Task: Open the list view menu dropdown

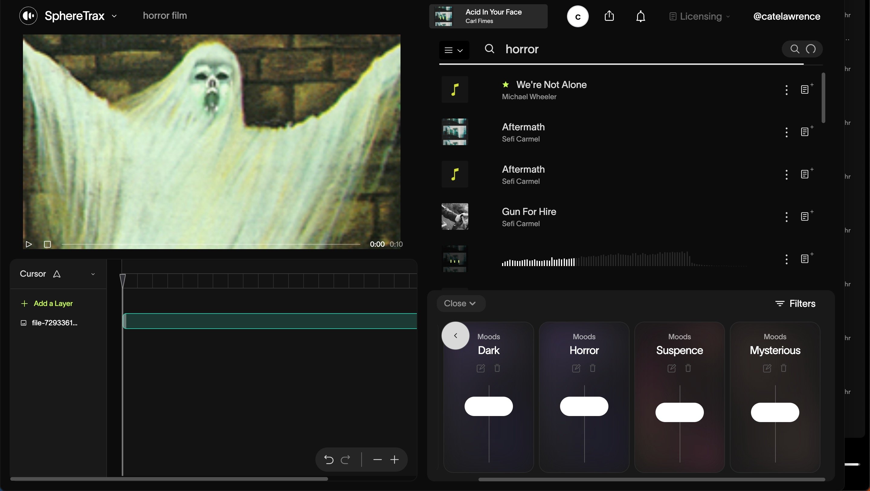Action: [454, 50]
